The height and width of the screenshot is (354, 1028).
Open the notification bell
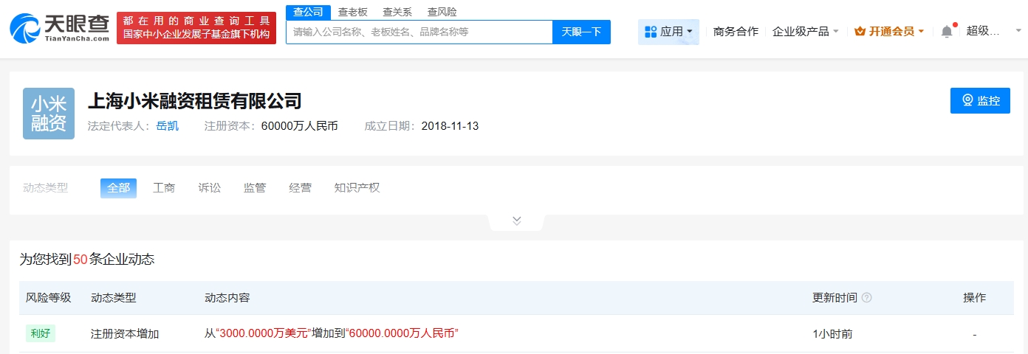click(x=947, y=32)
